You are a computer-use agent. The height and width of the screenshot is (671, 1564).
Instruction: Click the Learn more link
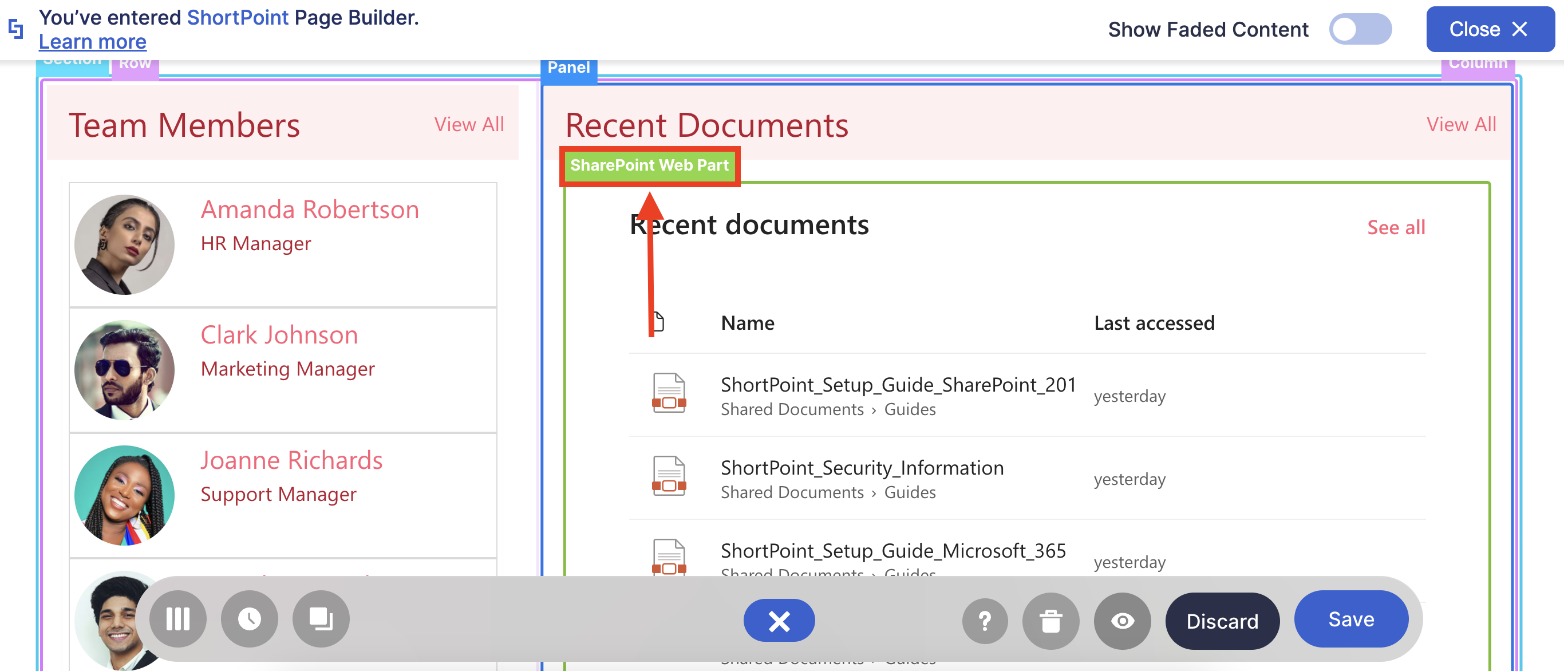pyautogui.click(x=92, y=42)
